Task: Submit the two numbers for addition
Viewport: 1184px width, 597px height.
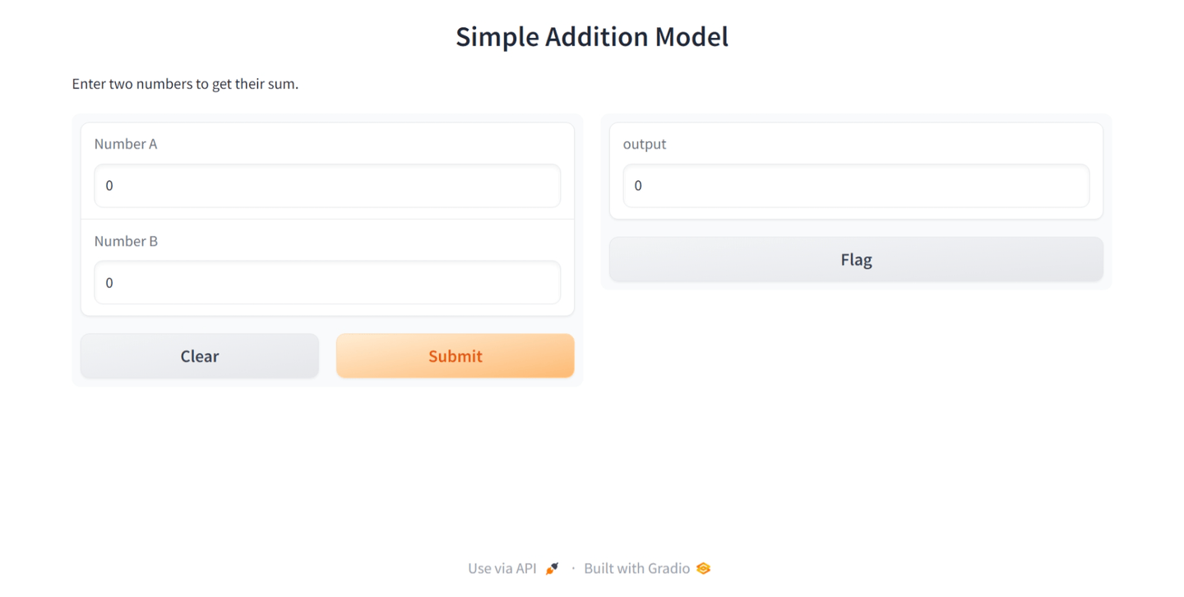Action: 455,356
